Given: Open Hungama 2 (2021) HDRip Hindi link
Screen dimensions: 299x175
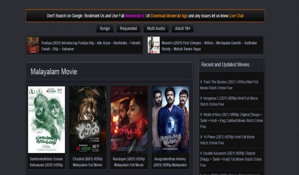Looking at the screenshot, I should [x=229, y=101].
